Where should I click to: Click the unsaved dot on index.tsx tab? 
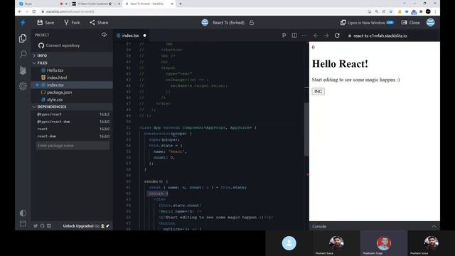point(144,36)
